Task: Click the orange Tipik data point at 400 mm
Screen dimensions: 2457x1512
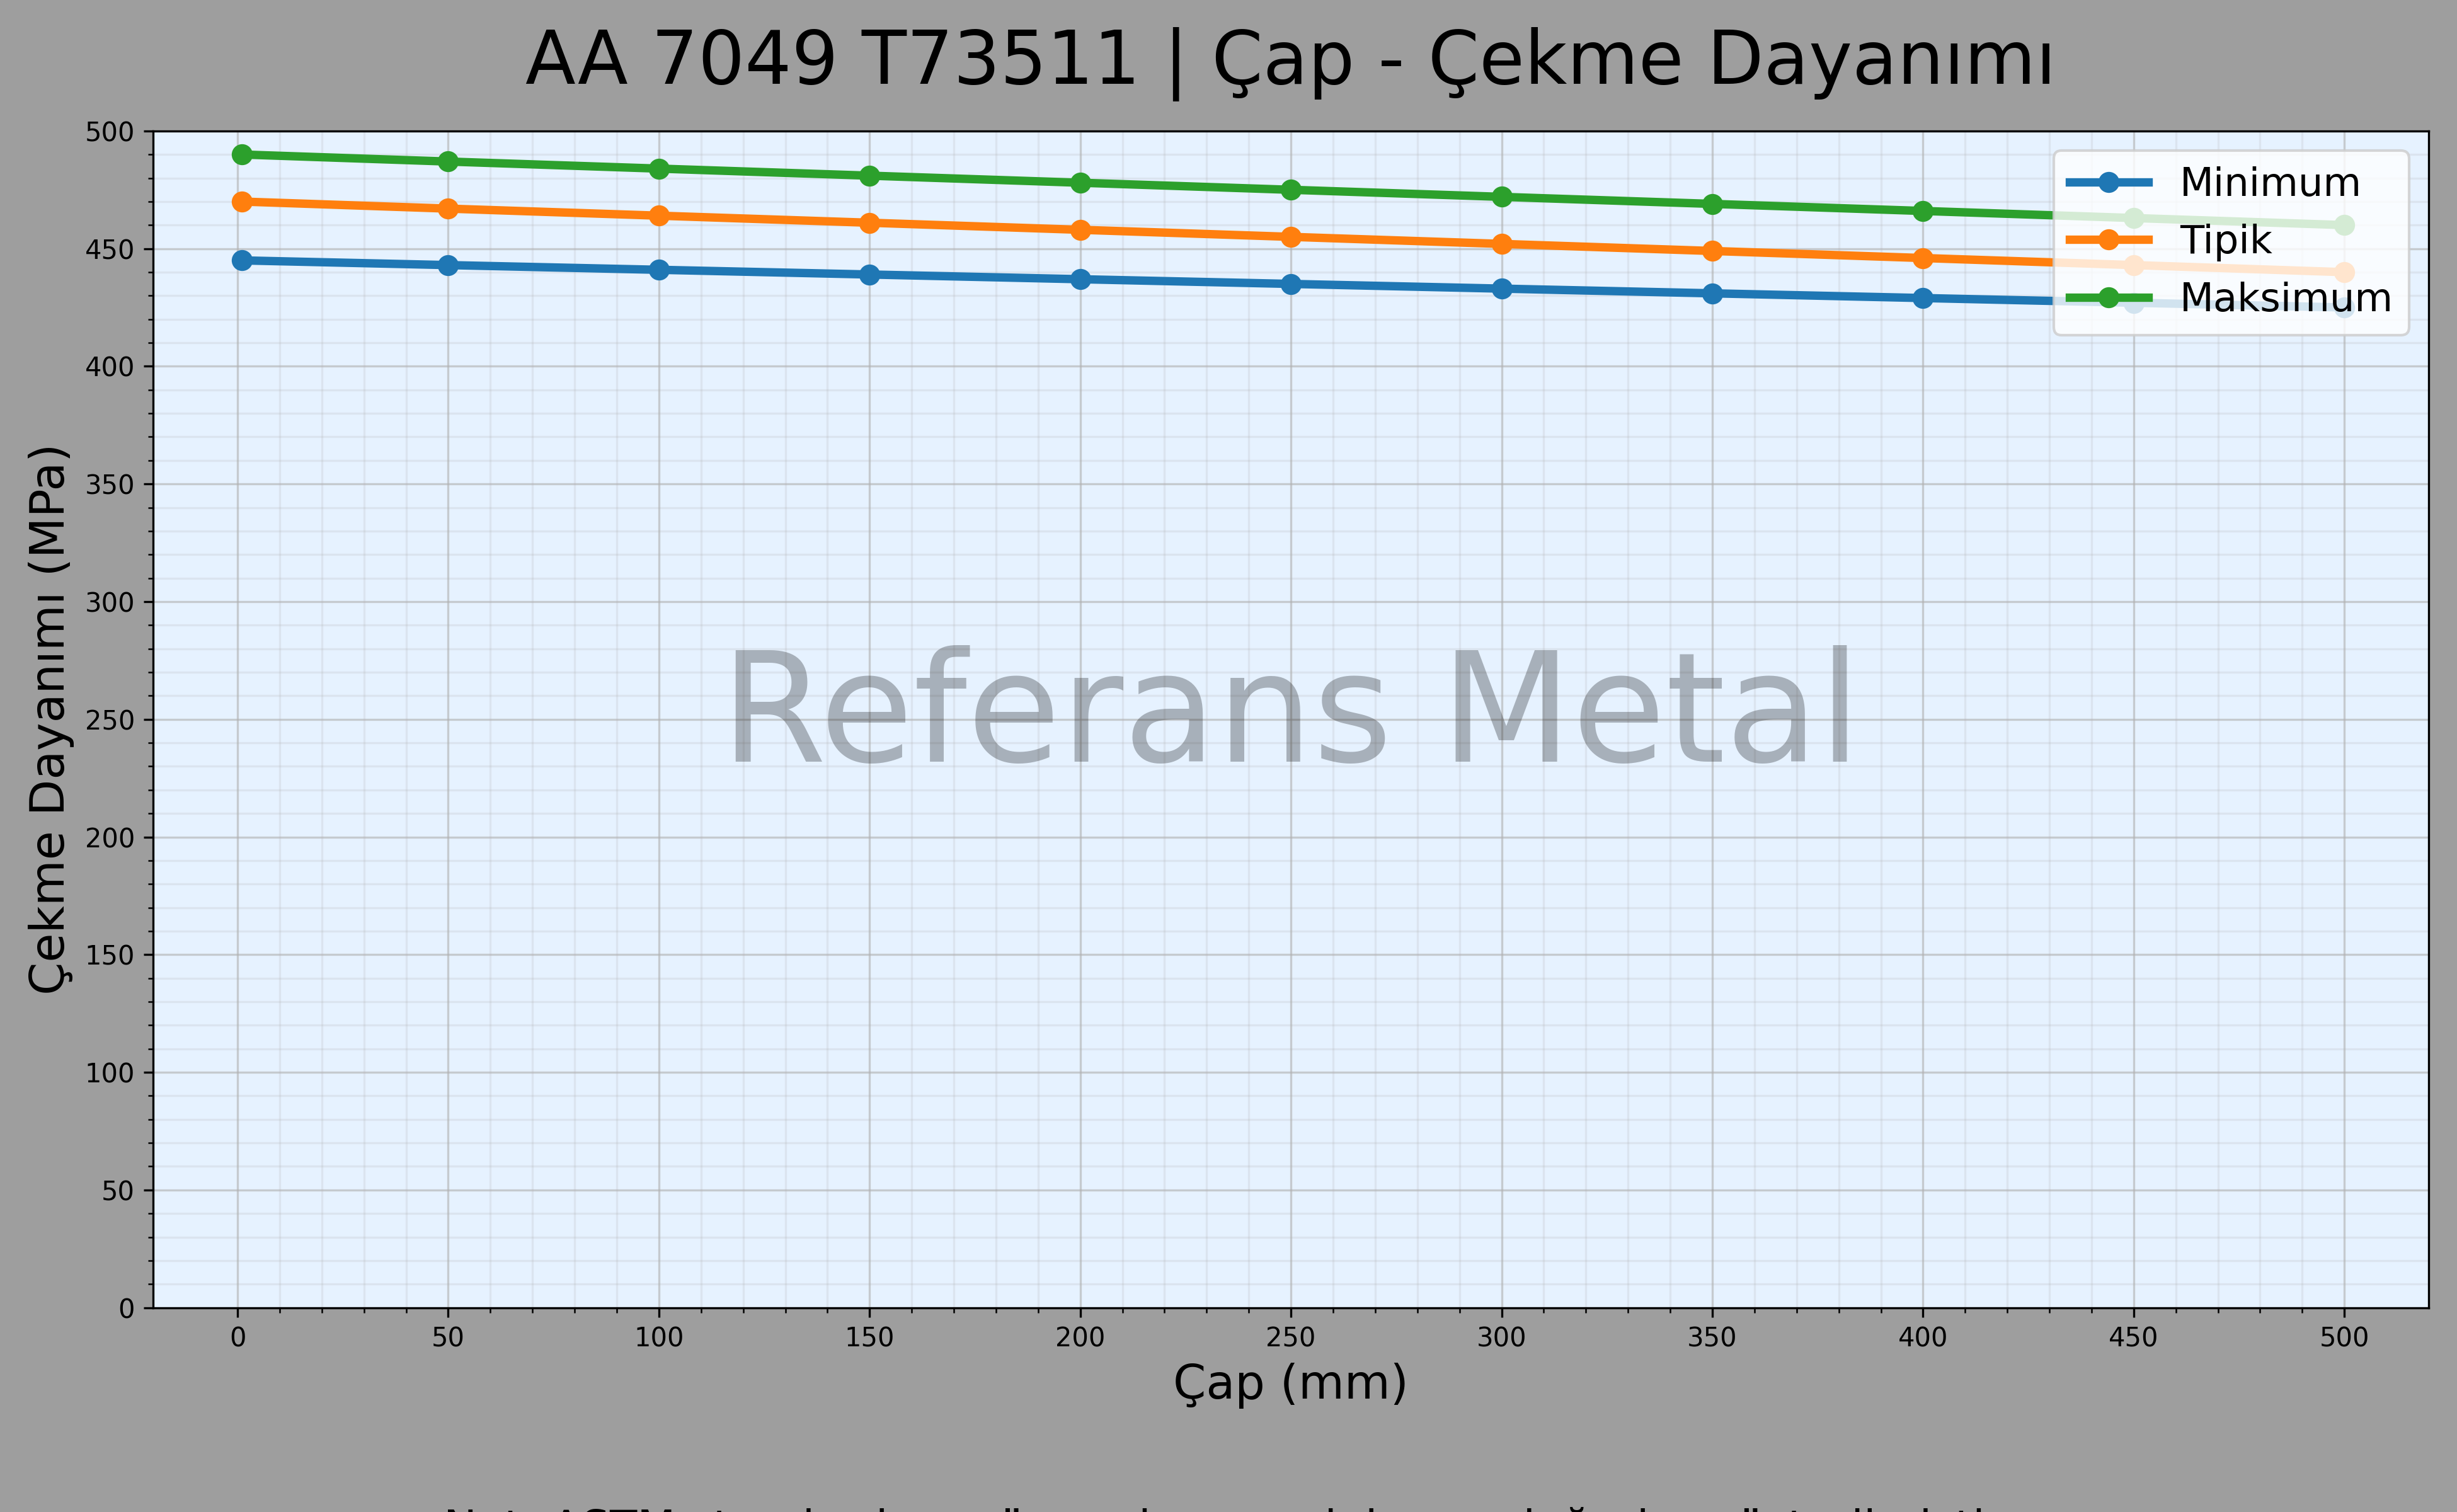Action: [1923, 258]
